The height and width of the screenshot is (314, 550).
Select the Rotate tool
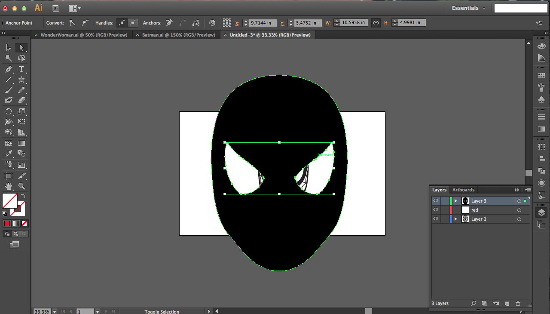pos(8,111)
